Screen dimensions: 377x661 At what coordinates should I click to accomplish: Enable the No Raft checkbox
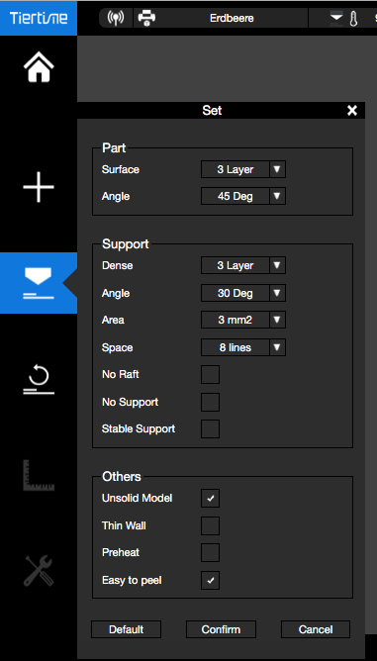pyautogui.click(x=210, y=374)
